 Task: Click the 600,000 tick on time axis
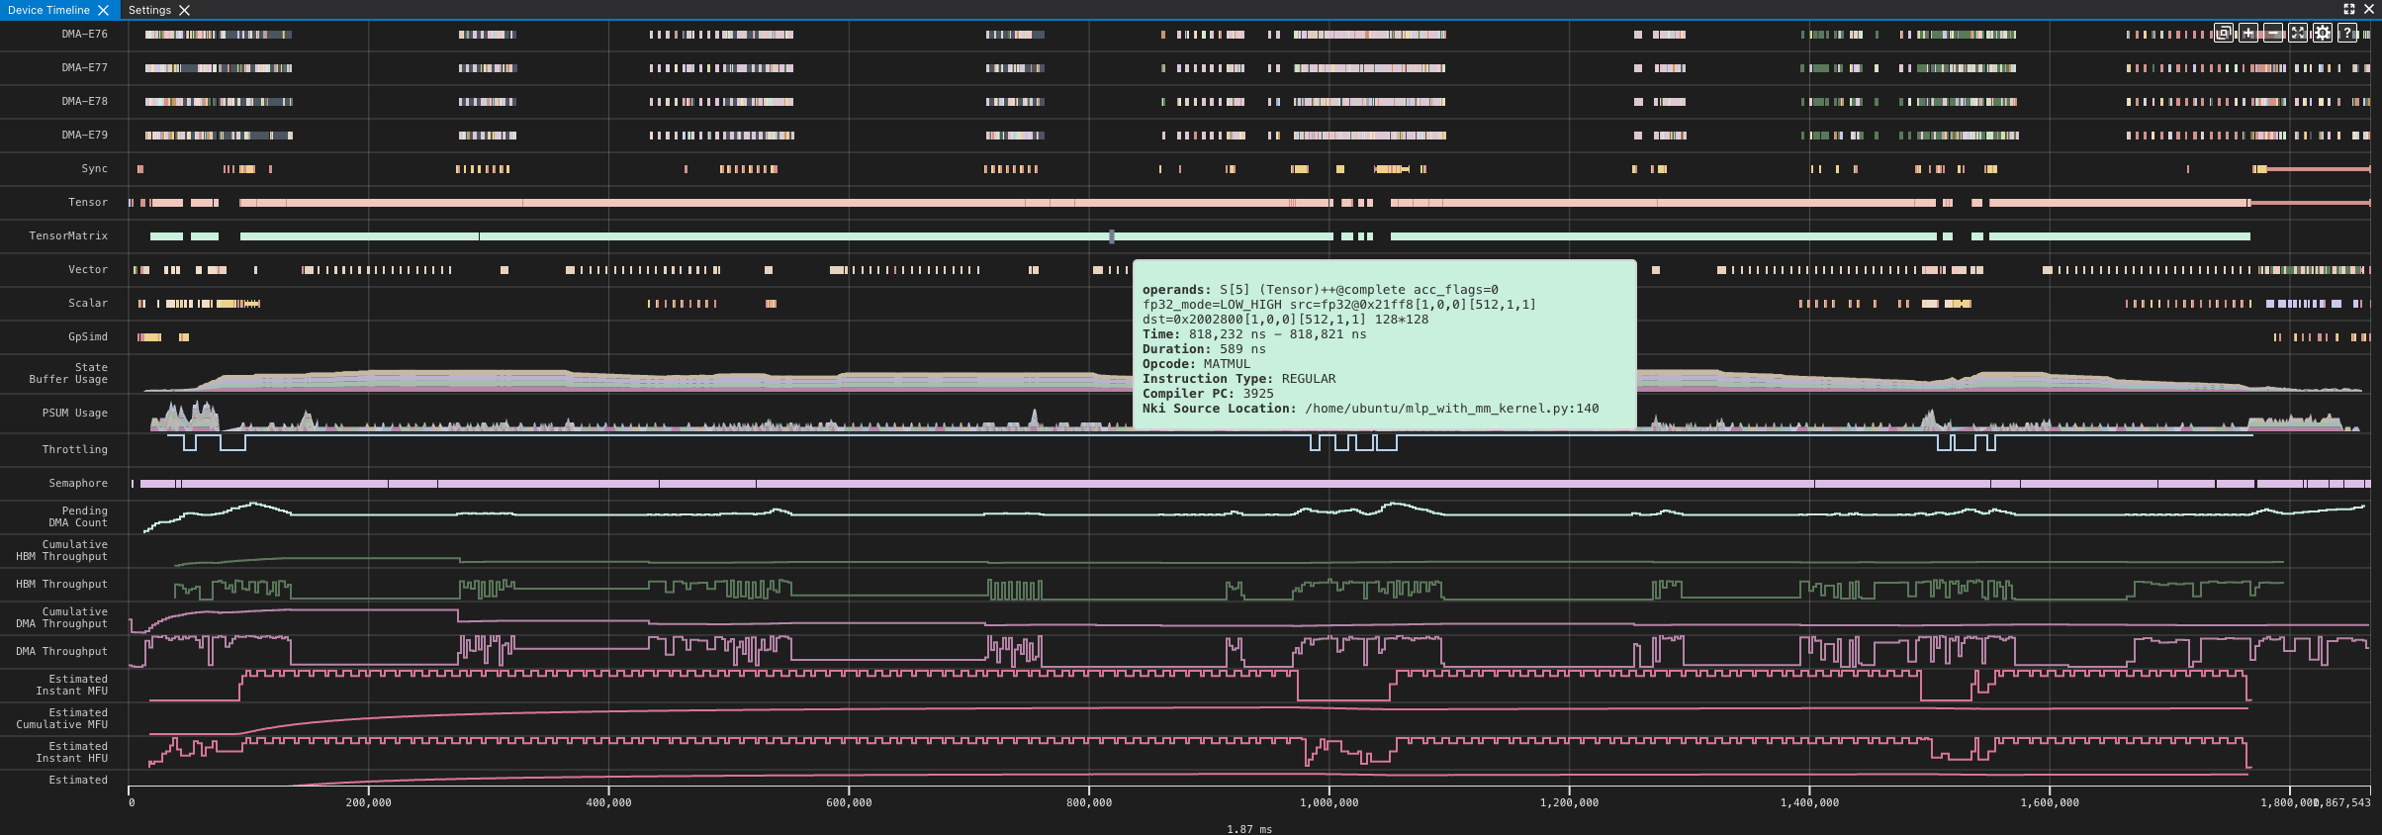[849, 802]
